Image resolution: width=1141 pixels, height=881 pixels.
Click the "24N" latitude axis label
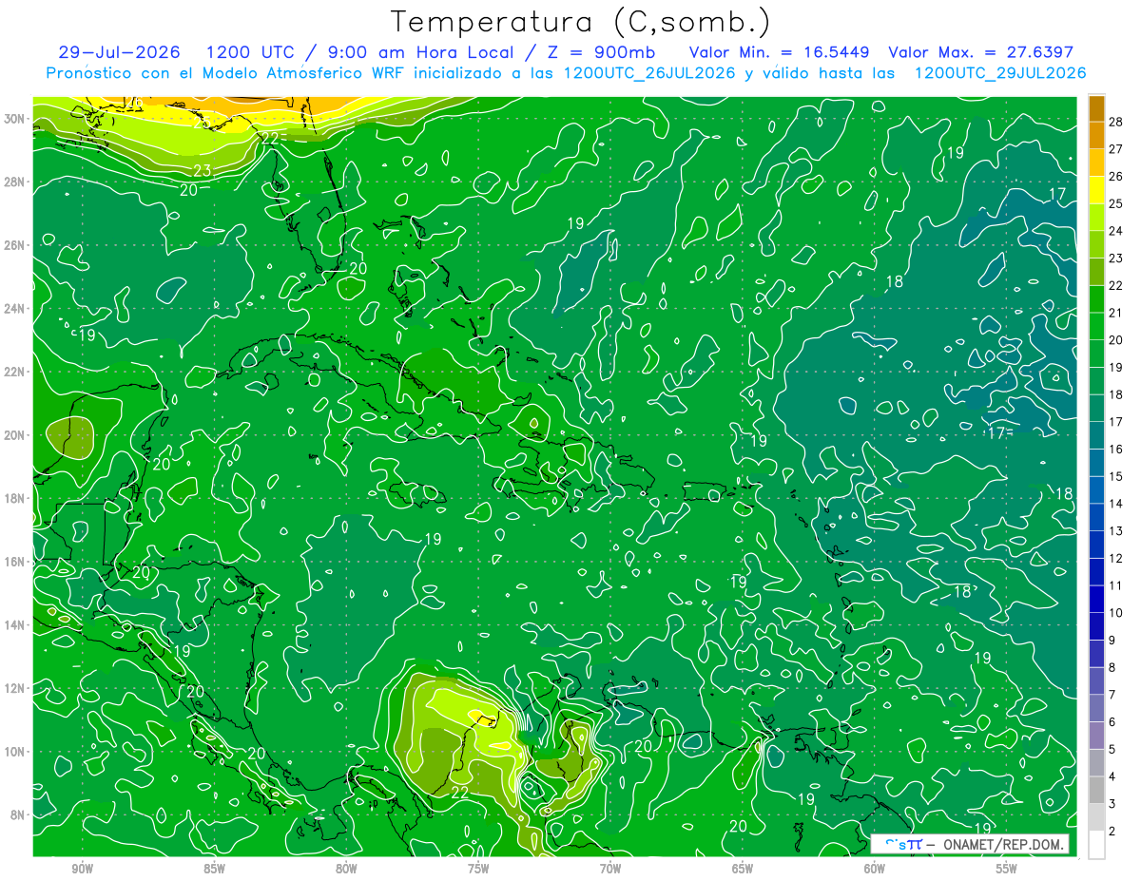point(15,309)
